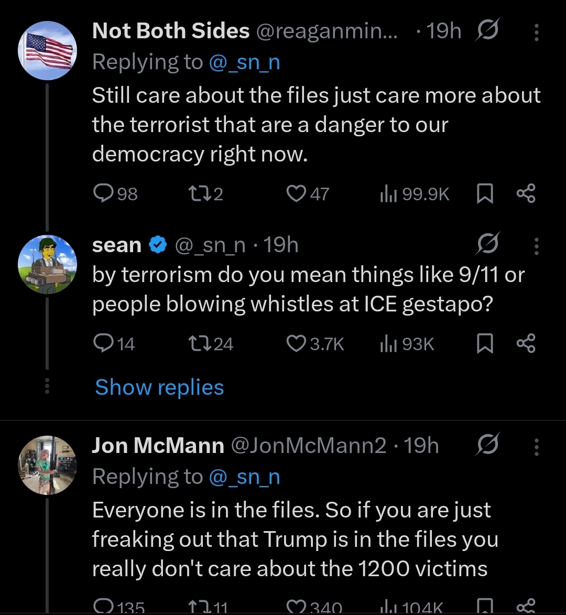Screen dimensions: 566x615
Task: Click Show replies link
Action: [x=159, y=387]
